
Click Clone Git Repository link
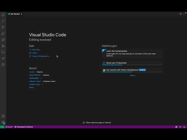[39, 56]
